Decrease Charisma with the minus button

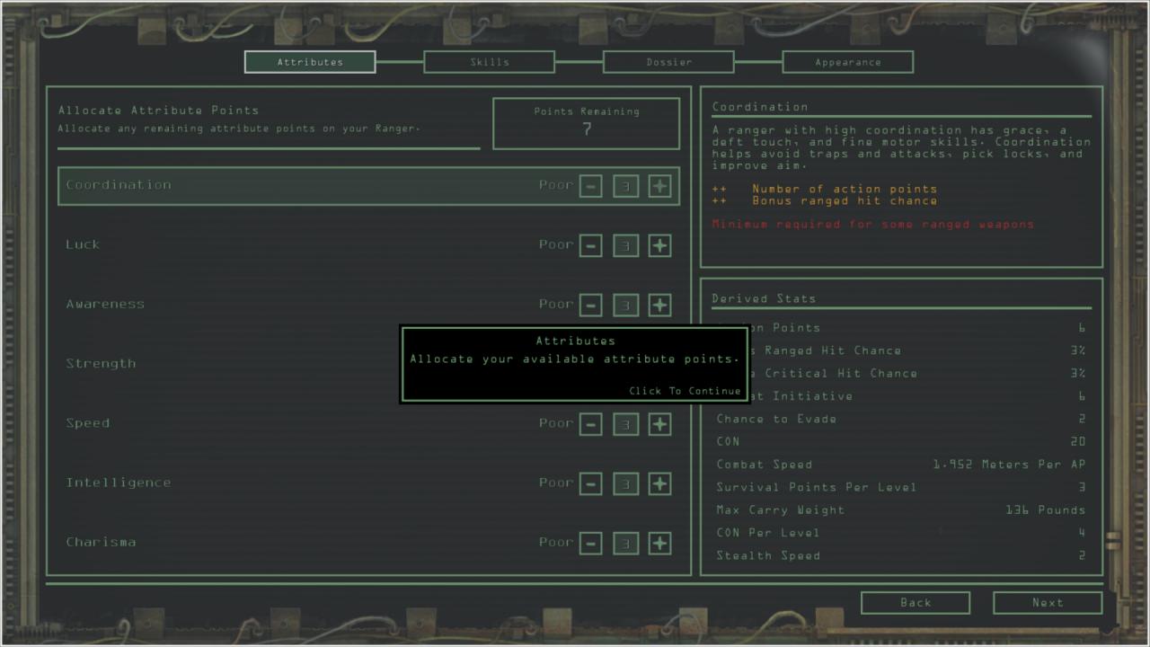[590, 543]
